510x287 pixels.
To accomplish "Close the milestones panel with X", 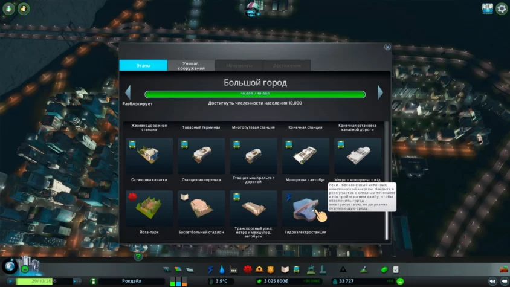I will click(387, 47).
